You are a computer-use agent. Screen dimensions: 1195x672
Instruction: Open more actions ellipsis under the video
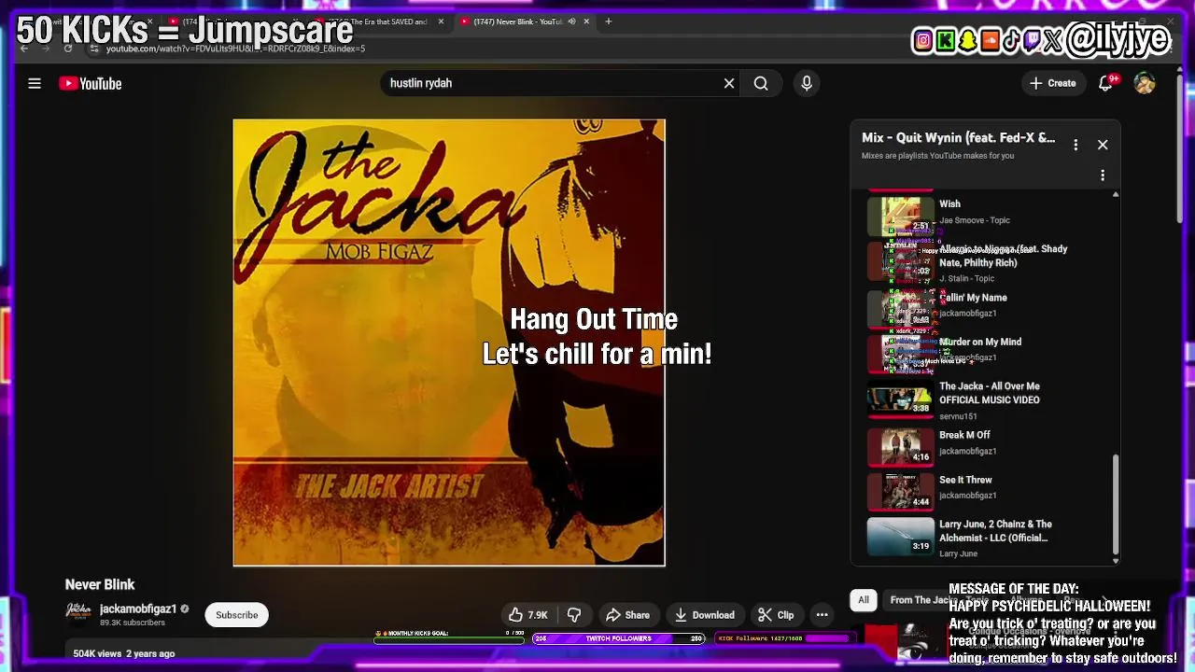point(822,615)
